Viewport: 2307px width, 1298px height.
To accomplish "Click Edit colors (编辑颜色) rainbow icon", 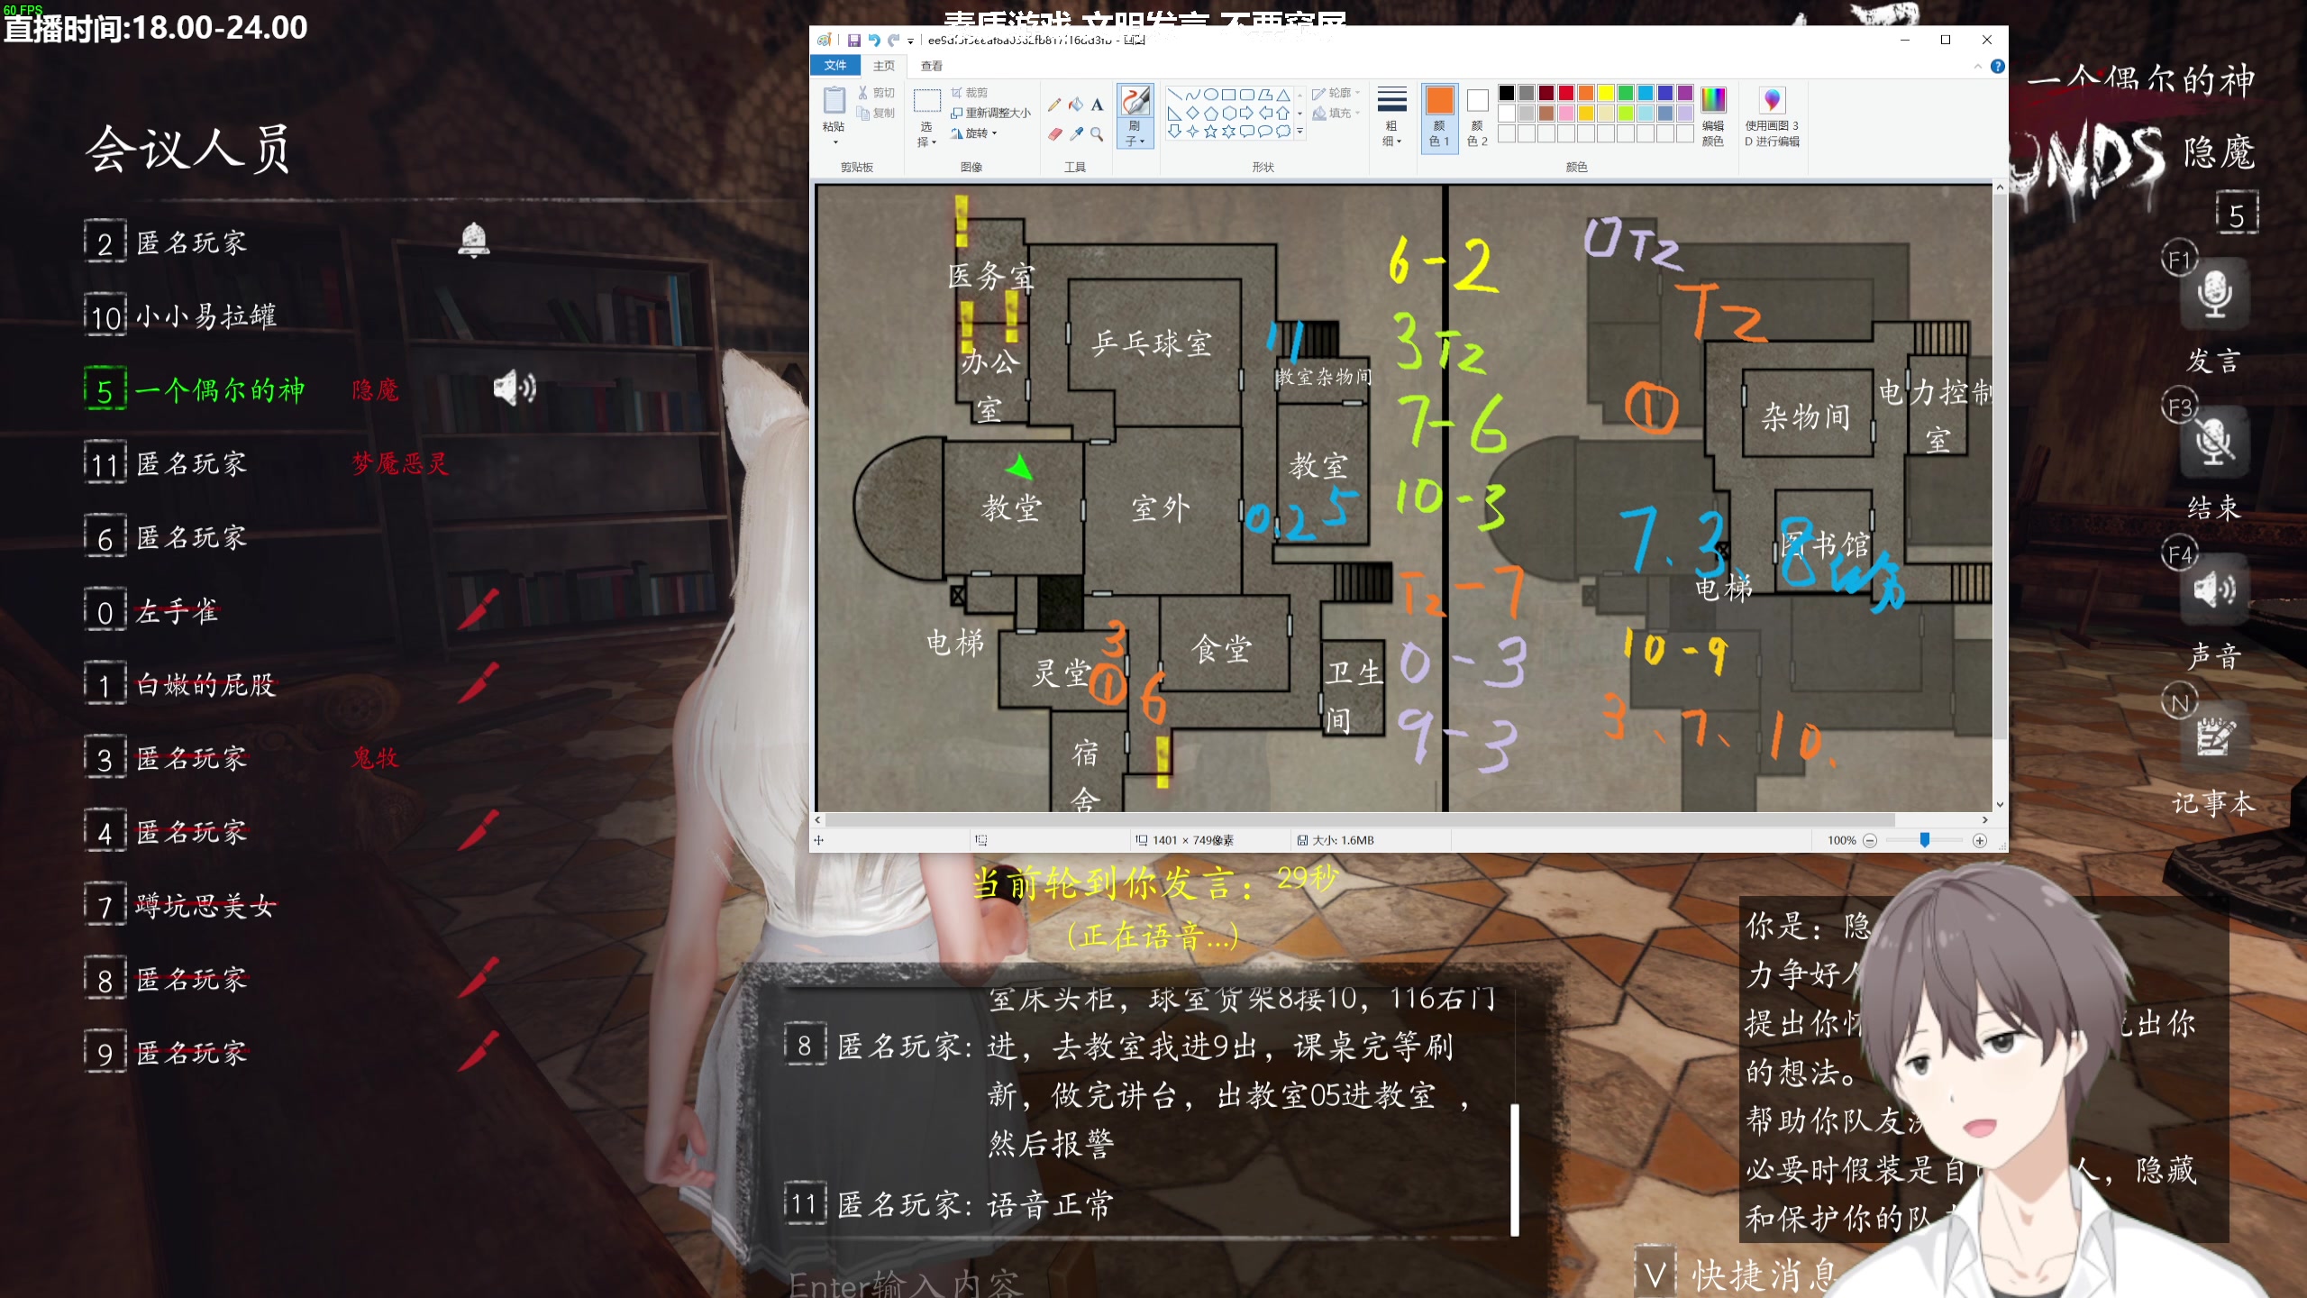I will click(x=1713, y=100).
